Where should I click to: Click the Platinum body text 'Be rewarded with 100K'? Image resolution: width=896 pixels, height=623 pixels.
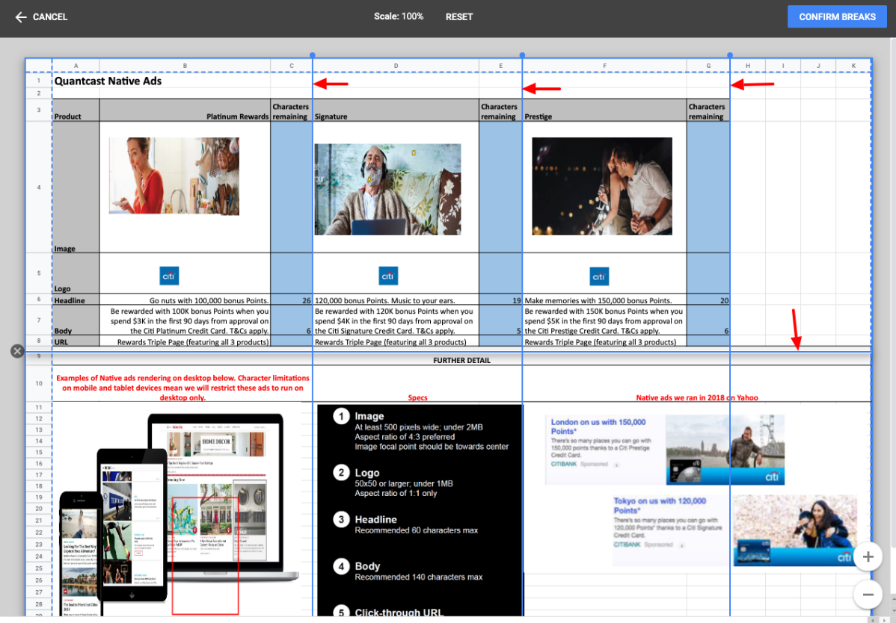pyautogui.click(x=185, y=320)
